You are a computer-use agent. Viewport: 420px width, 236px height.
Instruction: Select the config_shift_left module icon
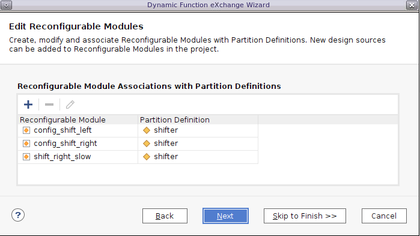(26, 130)
